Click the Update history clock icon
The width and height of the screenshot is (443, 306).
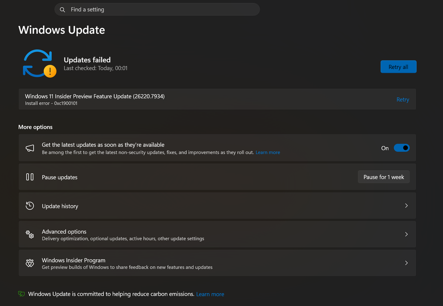coord(30,206)
